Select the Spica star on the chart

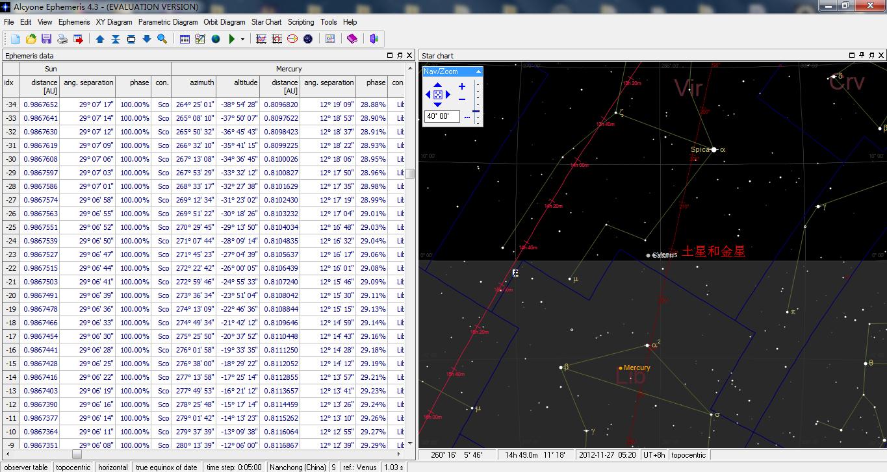click(713, 150)
